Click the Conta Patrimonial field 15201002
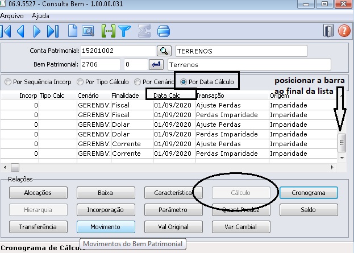The width and height of the screenshot is (354, 253). 118,51
